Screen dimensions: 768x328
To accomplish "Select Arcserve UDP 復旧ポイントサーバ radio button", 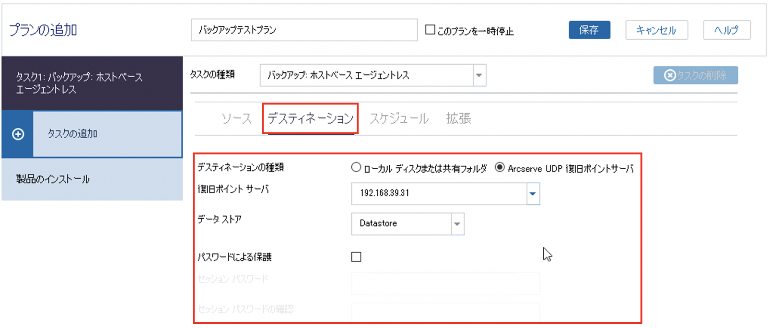I will click(x=500, y=167).
